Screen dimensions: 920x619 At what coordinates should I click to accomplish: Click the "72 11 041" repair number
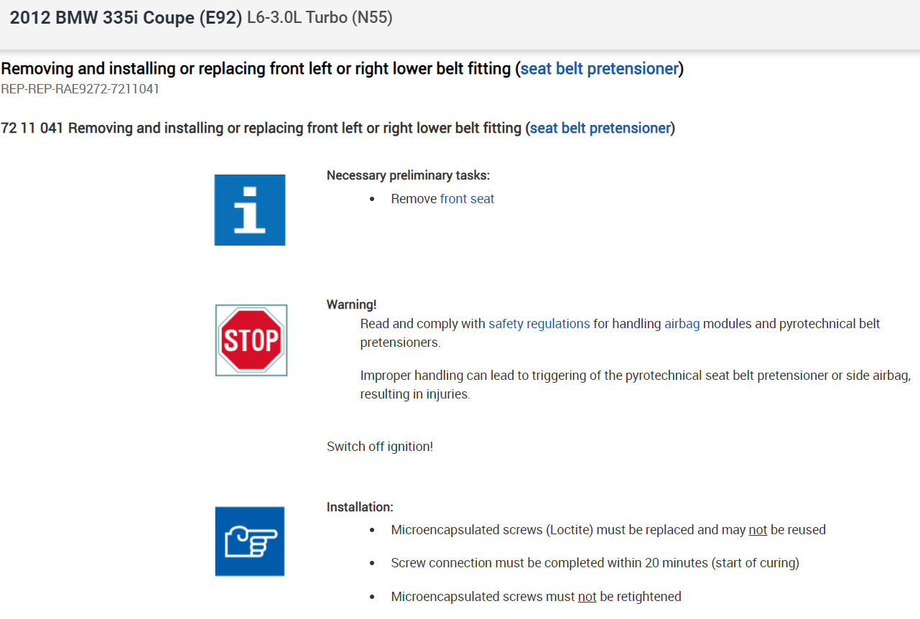[32, 129]
